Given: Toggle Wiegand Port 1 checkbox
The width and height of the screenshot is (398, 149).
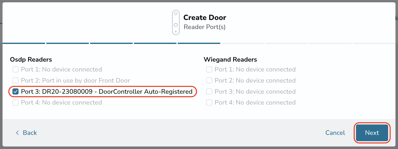Looking at the screenshot, I should (x=209, y=69).
